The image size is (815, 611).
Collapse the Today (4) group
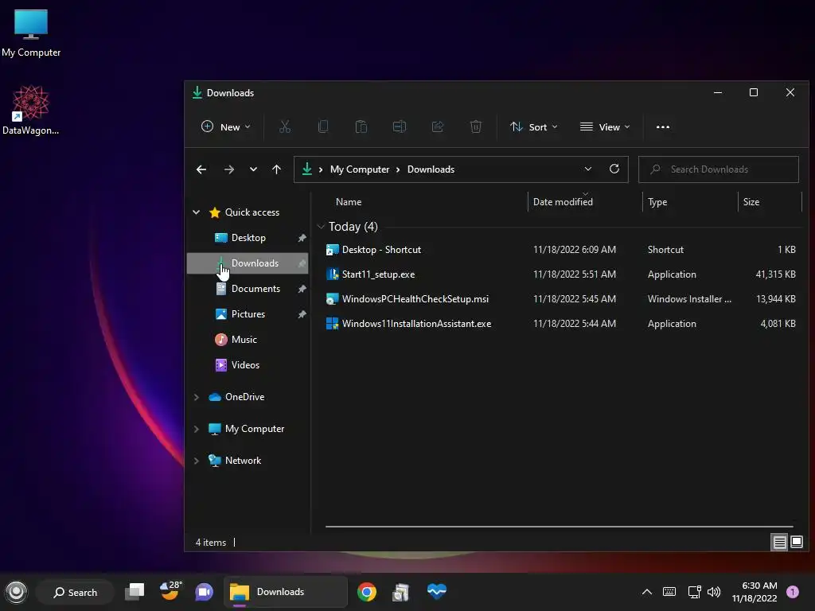tap(321, 227)
